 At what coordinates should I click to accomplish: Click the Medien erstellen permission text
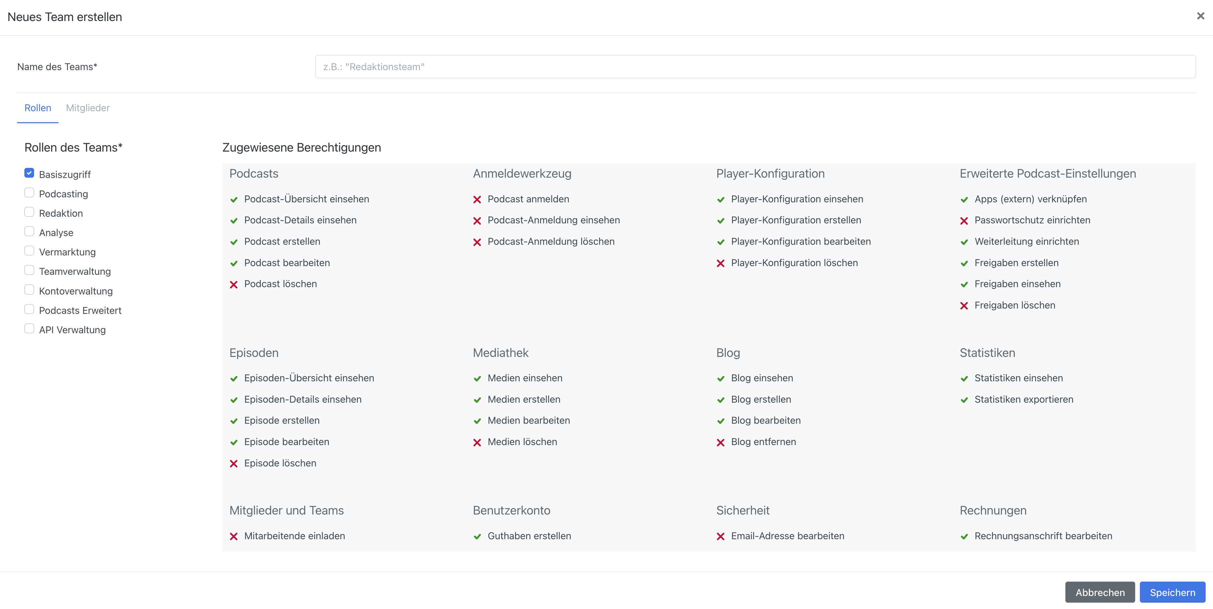[x=524, y=399]
